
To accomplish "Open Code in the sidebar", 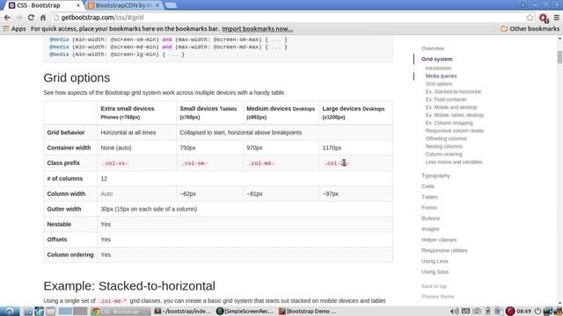I will tap(428, 186).
